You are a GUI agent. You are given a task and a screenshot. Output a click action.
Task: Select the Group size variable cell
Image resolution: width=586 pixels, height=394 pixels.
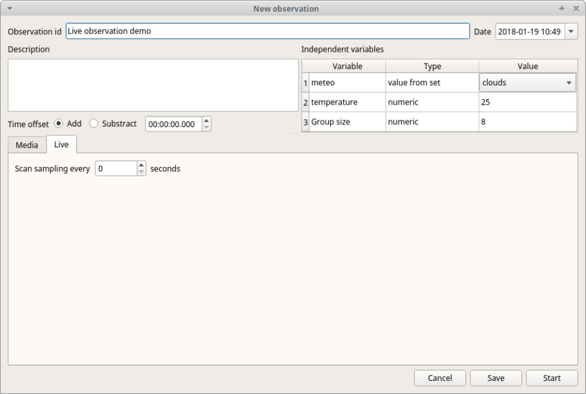(347, 122)
